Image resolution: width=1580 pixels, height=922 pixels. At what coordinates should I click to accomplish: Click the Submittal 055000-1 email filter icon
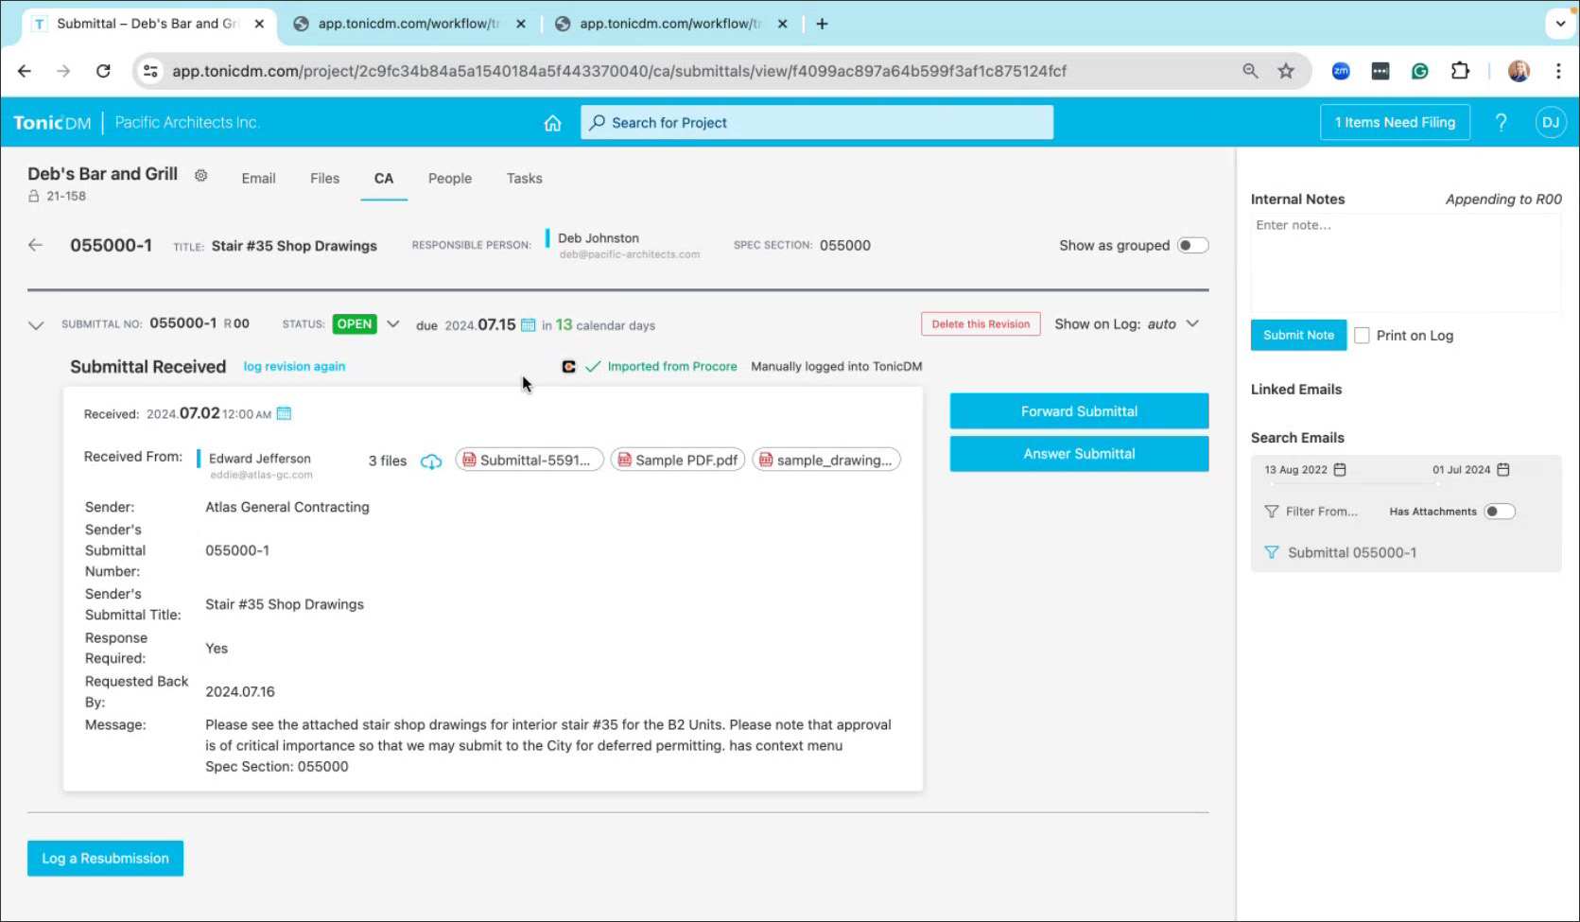[x=1271, y=552]
